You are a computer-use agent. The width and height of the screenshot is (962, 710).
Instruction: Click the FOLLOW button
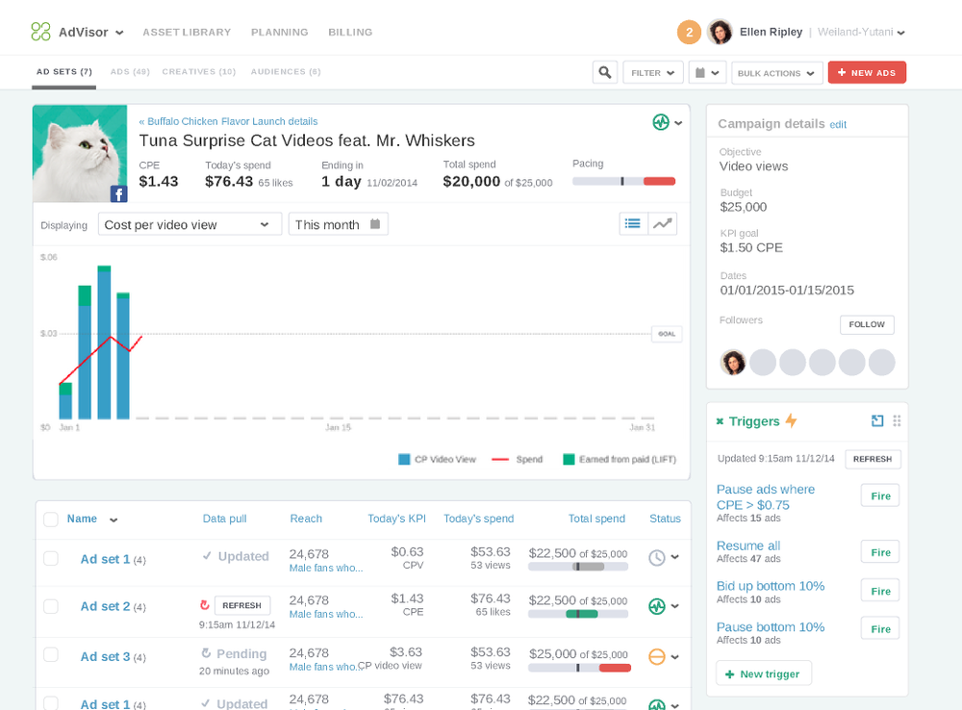pyautogui.click(x=867, y=324)
